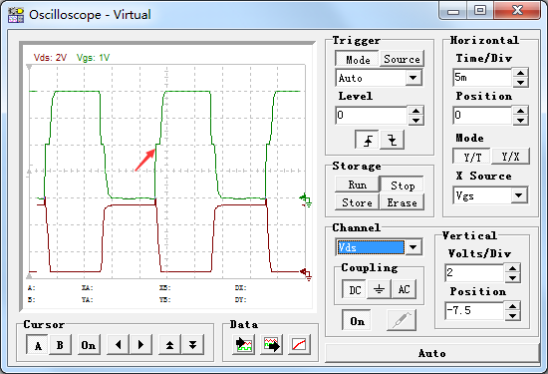Toggle the cursor On button
The image size is (548, 374).
88,345
